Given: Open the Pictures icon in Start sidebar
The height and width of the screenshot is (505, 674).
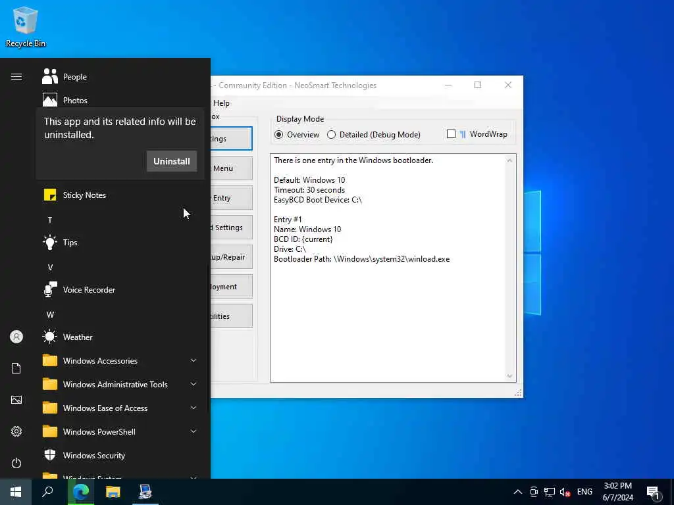Looking at the screenshot, I should point(16,400).
